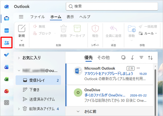Select the ホーム ribbon tab
Screen dimensions: 163x116
point(56,17)
